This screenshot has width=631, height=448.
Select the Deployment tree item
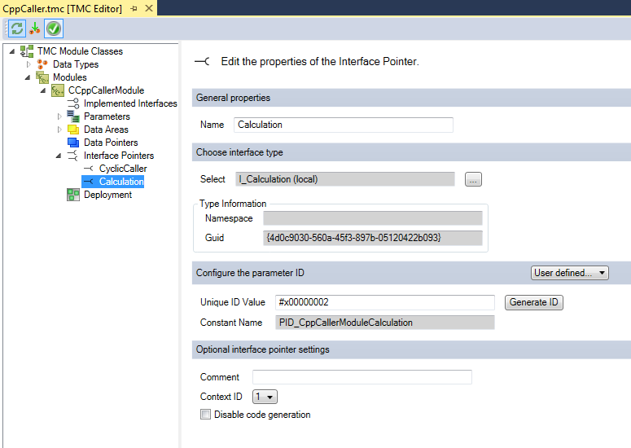[x=107, y=195]
